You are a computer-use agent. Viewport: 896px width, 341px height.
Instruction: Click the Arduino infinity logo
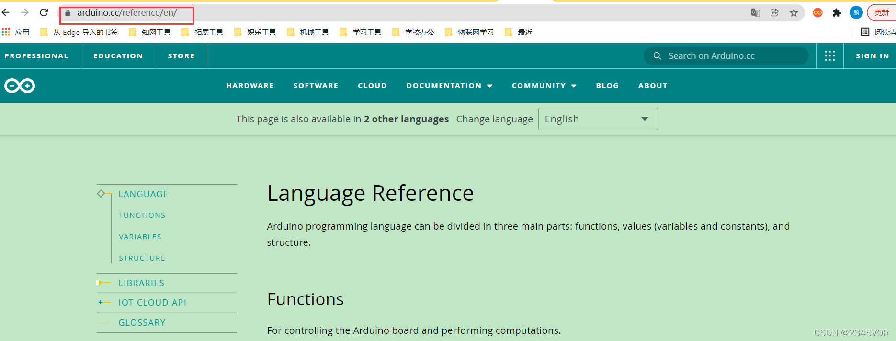tap(20, 86)
